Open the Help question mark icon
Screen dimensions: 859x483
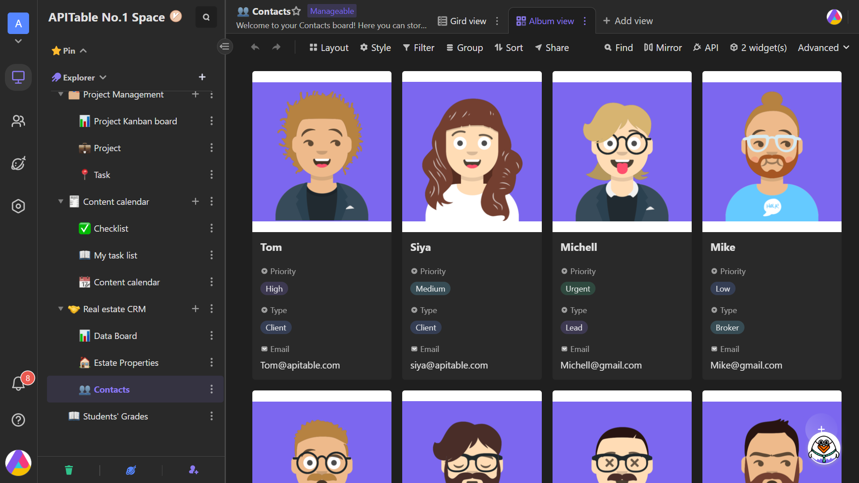(x=18, y=420)
